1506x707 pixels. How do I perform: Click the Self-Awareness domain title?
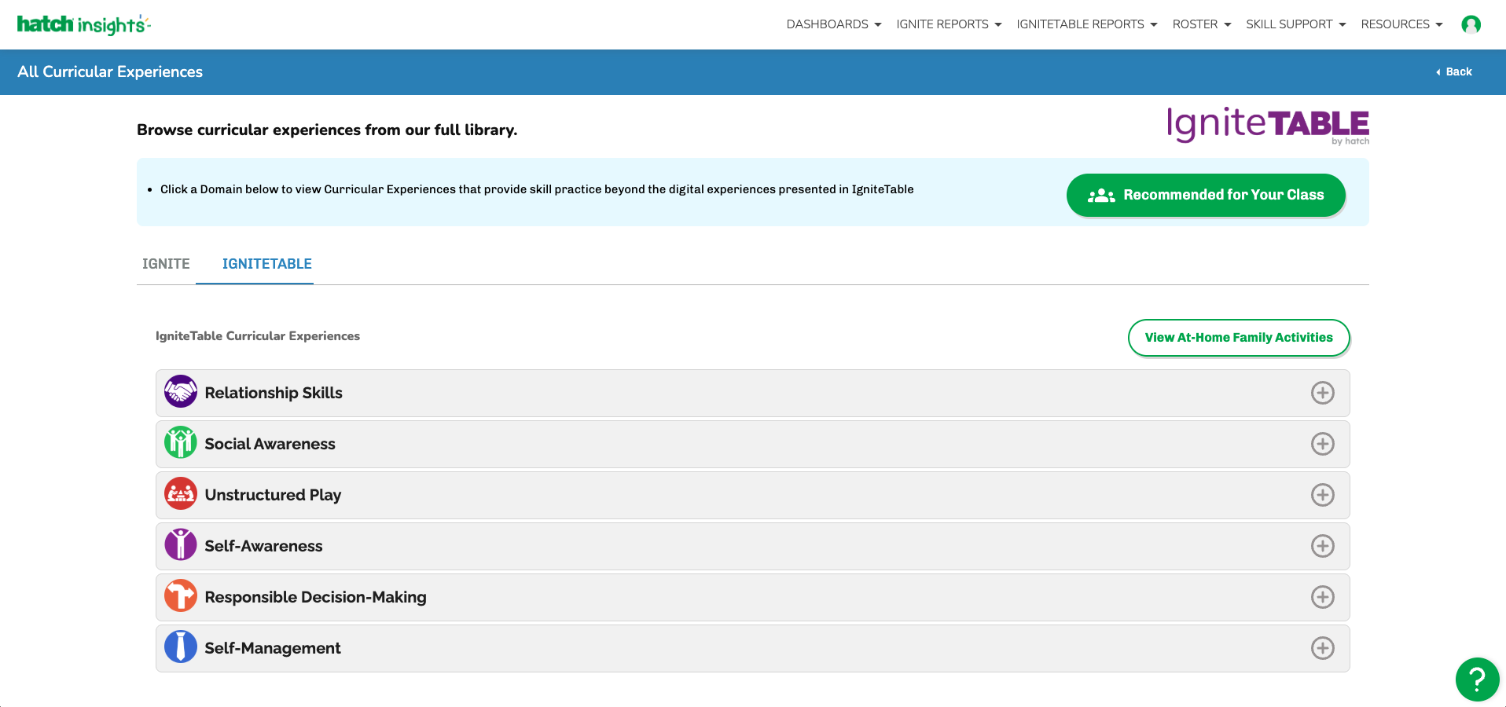pos(263,546)
